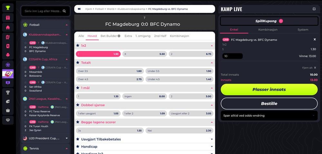Click the stake amount input field
The width and height of the screenshot is (322, 154).
(232, 56)
